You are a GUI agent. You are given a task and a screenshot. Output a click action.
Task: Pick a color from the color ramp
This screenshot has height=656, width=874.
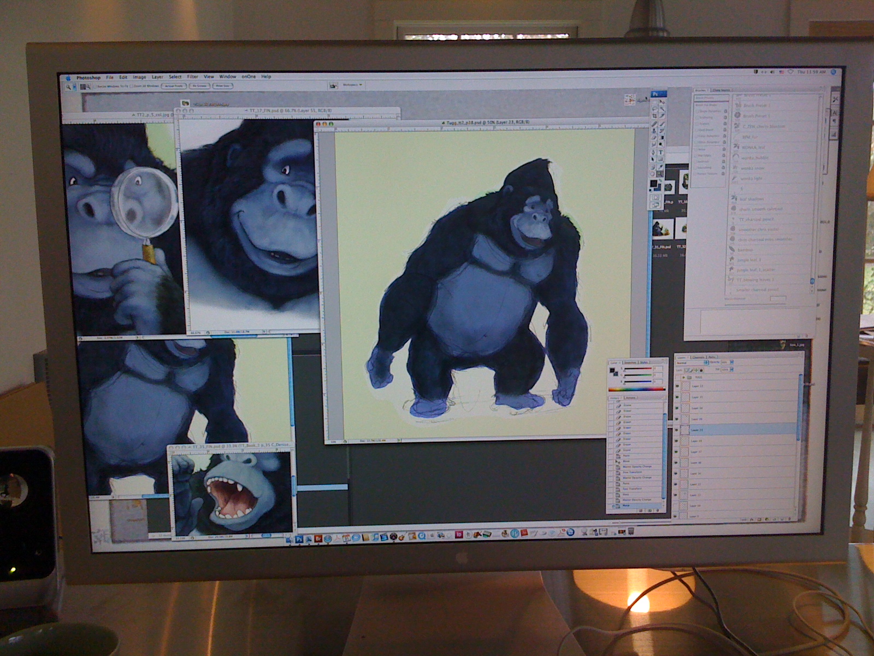coord(636,389)
